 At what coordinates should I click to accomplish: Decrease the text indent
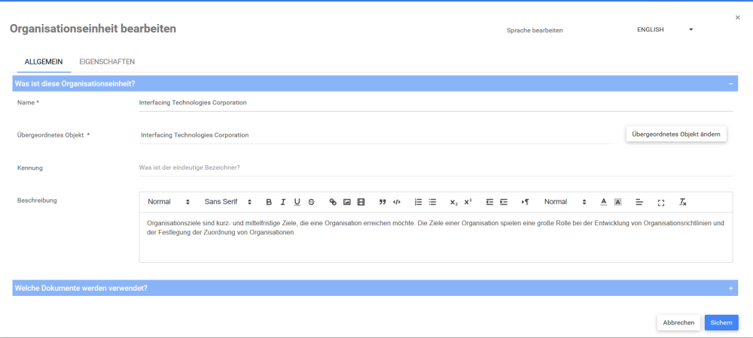[489, 202]
